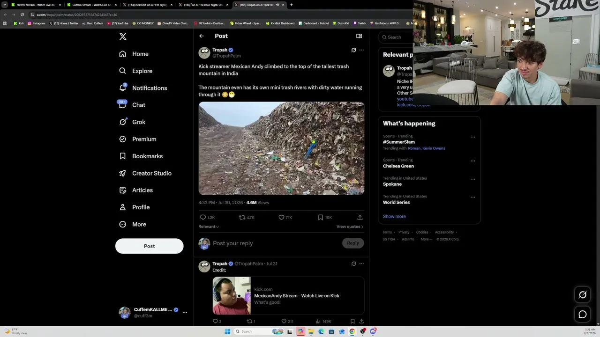The width and height of the screenshot is (600, 337).
Task: Click the Reply button
Action: [353, 243]
